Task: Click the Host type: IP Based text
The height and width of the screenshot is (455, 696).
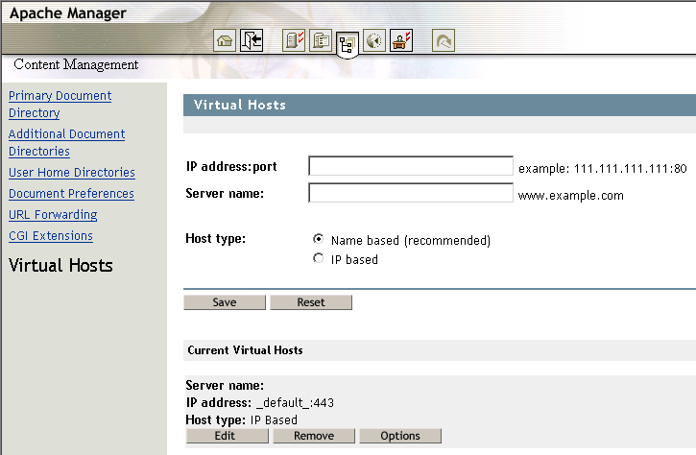Action: coord(242,419)
